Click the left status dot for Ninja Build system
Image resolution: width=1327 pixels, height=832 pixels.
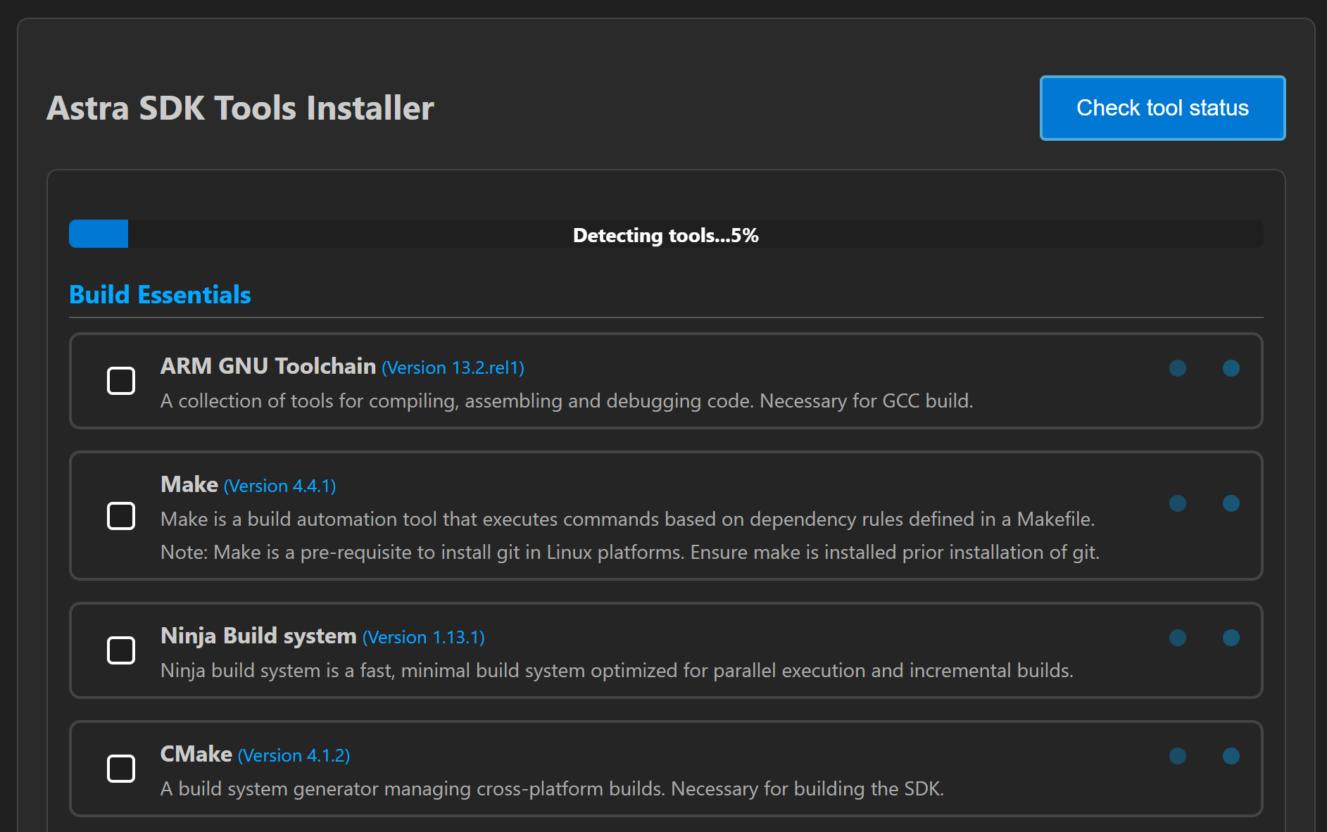[1177, 638]
